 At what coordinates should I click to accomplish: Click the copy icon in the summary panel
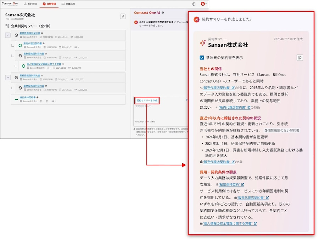click(300, 58)
